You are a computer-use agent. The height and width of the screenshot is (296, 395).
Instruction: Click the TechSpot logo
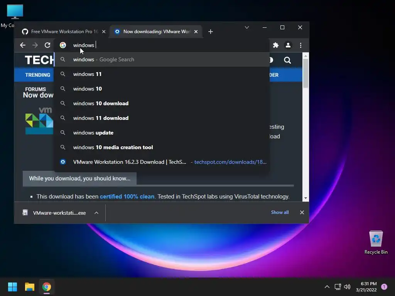(x=39, y=60)
